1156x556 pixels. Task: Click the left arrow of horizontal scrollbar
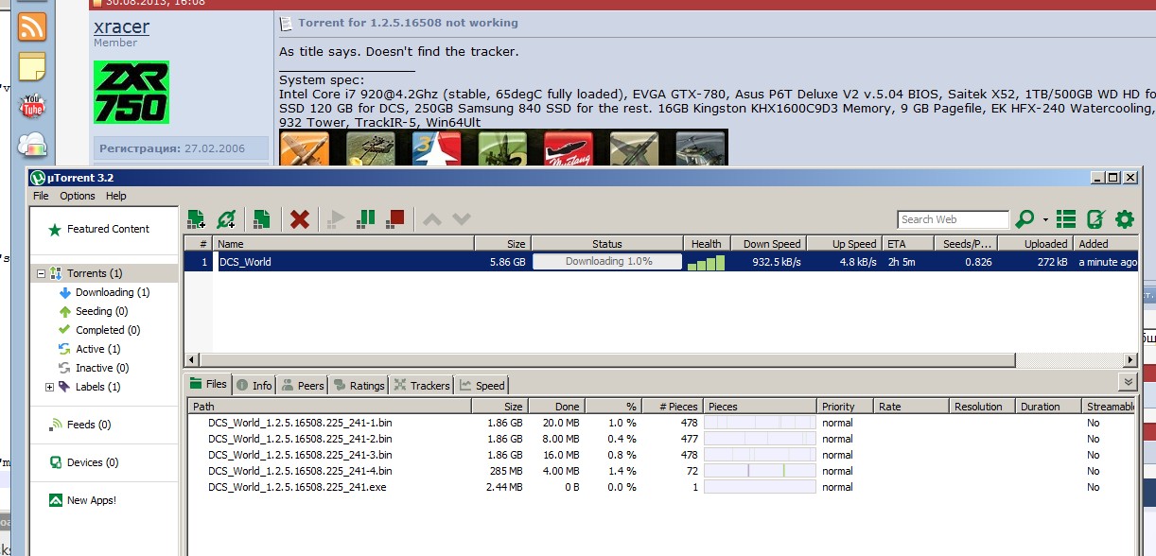(192, 360)
